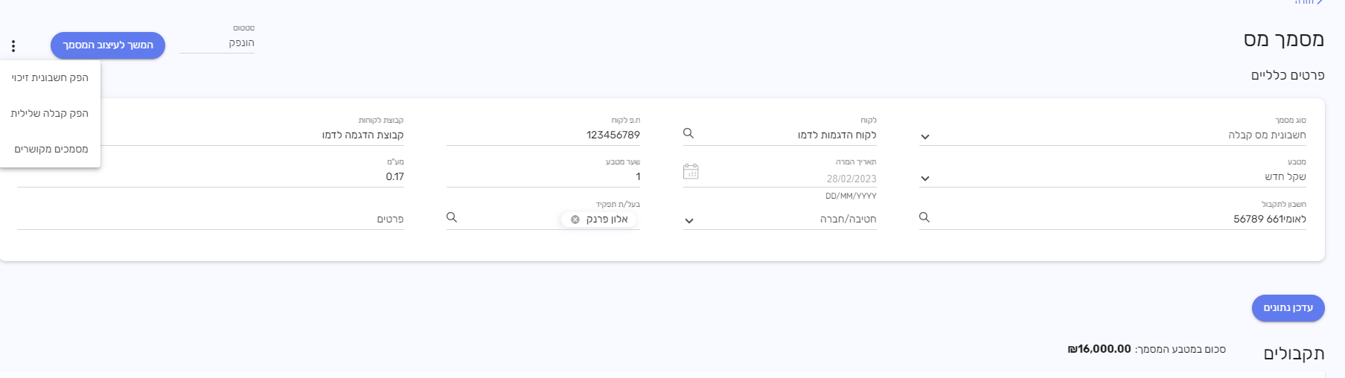The image size is (1345, 378).
Task: Open the חטיבה/חברה dropdown
Action: point(689,221)
